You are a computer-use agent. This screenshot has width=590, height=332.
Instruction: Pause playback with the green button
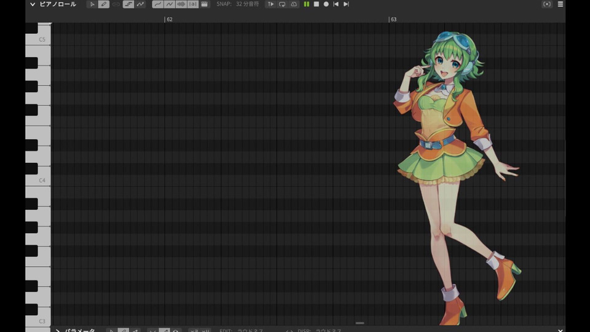(x=306, y=4)
